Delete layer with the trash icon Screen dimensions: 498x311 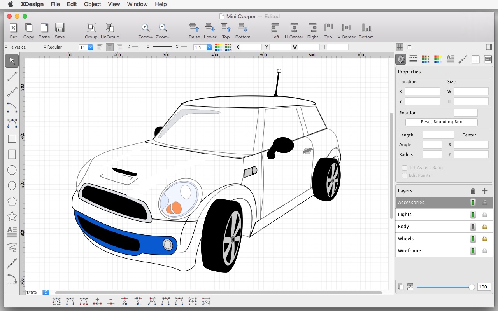[x=473, y=191]
